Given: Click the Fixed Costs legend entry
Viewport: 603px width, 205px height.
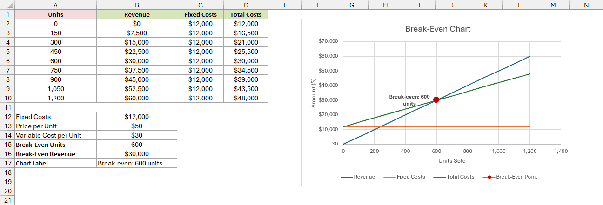Looking at the screenshot, I should pyautogui.click(x=404, y=177).
